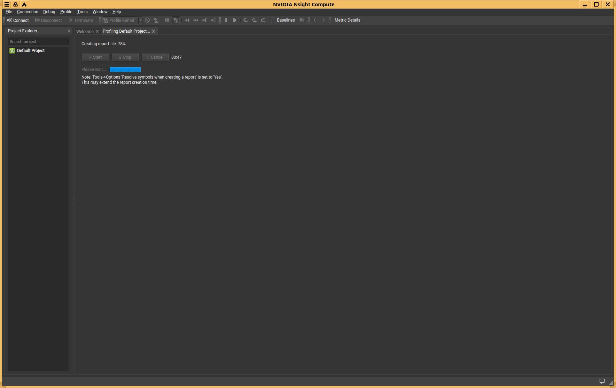Click the back arrow in the toolbar
The height and width of the screenshot is (388, 616).
click(315, 20)
